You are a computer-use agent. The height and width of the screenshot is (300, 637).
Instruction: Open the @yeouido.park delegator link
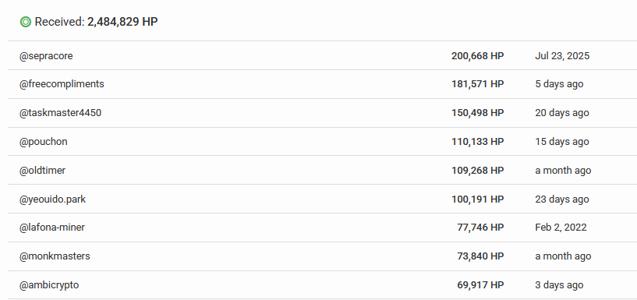(52, 199)
